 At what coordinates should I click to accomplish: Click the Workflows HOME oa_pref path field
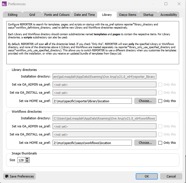coord(92,143)
